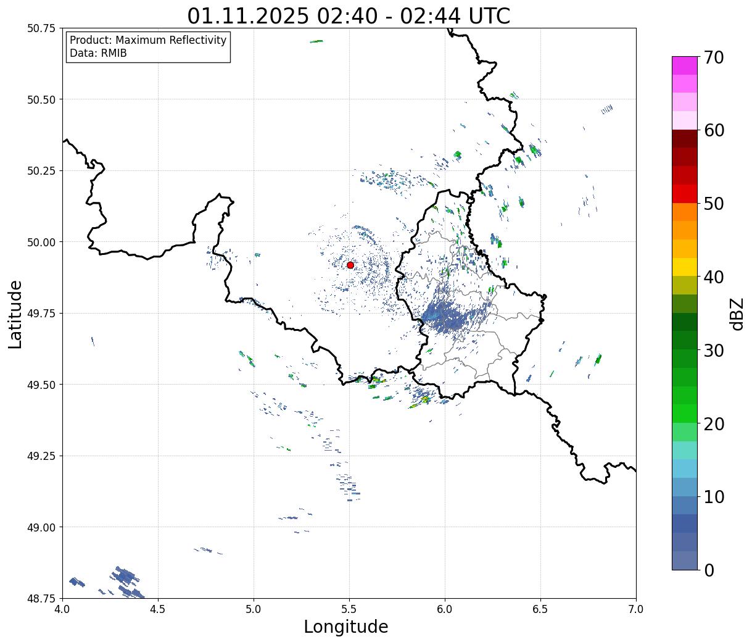Click the longitude tick label 5.5
This screenshot has width=752, height=642.
(x=349, y=609)
